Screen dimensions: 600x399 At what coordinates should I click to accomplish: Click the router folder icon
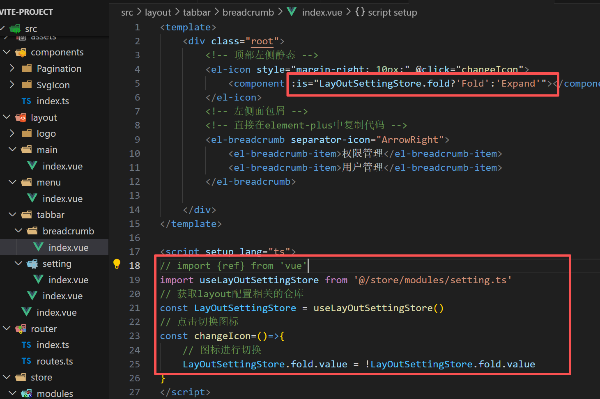[21, 329]
